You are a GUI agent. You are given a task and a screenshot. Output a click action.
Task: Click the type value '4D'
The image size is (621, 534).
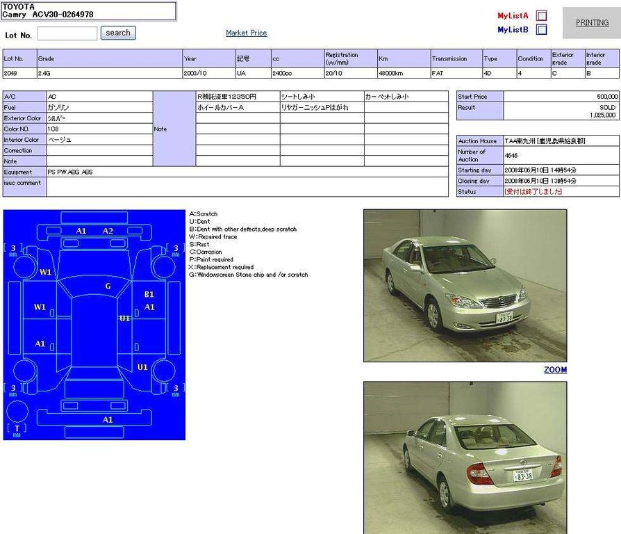[x=488, y=73]
